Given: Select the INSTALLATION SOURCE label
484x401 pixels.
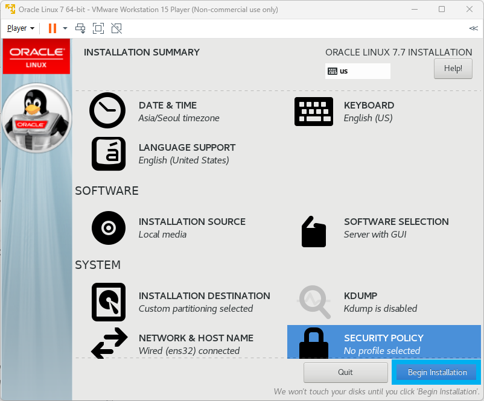Looking at the screenshot, I should pyautogui.click(x=192, y=222).
